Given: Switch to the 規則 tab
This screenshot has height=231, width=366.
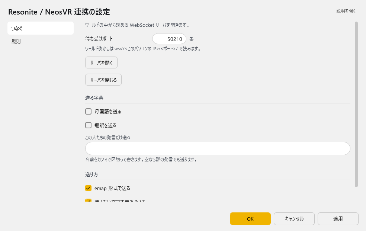Looking at the screenshot, I should click(x=41, y=41).
